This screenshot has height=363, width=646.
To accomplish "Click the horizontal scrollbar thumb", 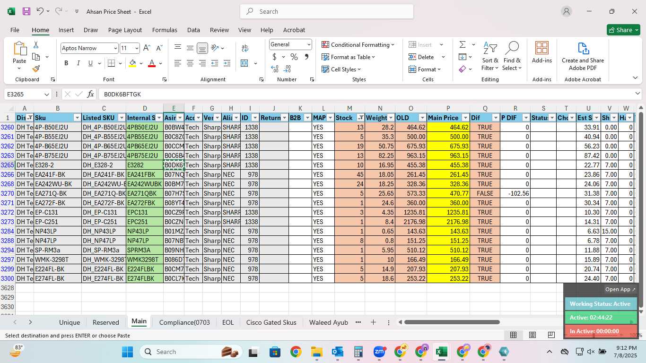I will point(452,322).
